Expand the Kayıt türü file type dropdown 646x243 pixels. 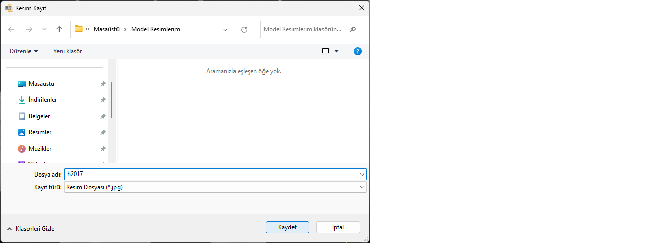click(362, 187)
